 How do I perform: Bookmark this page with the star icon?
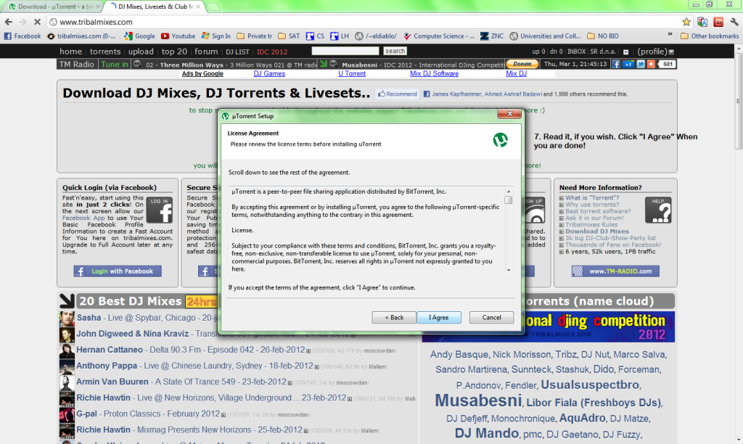686,22
